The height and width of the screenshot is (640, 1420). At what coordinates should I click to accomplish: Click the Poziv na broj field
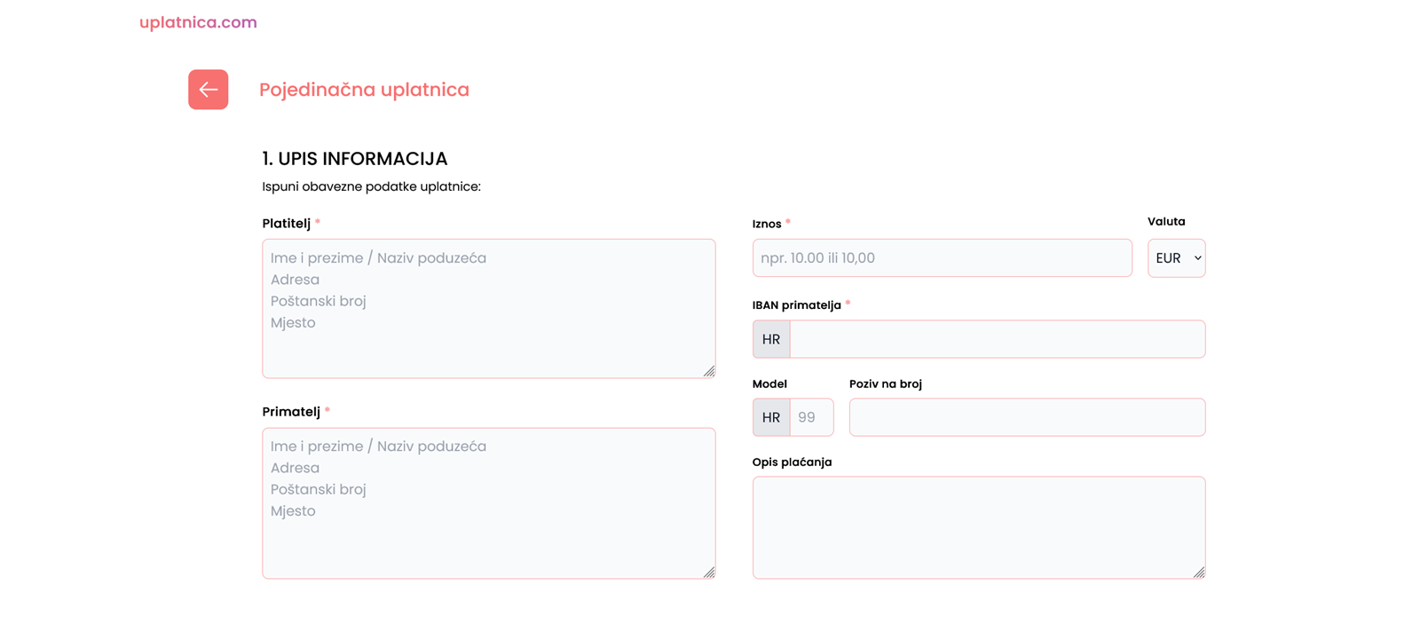tap(1027, 417)
